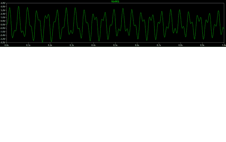Viewport: 226px width, 142px height.
Task: Select the 0.5s mark on the time axis
Action: coord(115,45)
